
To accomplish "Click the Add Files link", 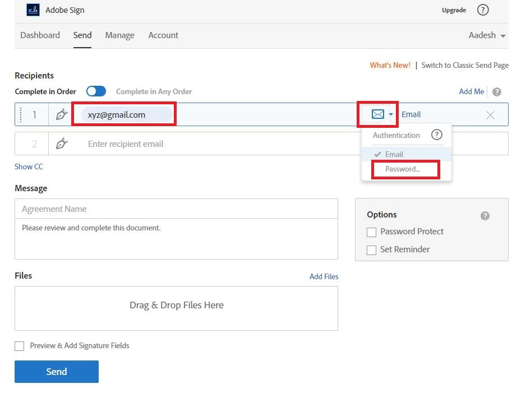I will pyautogui.click(x=324, y=276).
